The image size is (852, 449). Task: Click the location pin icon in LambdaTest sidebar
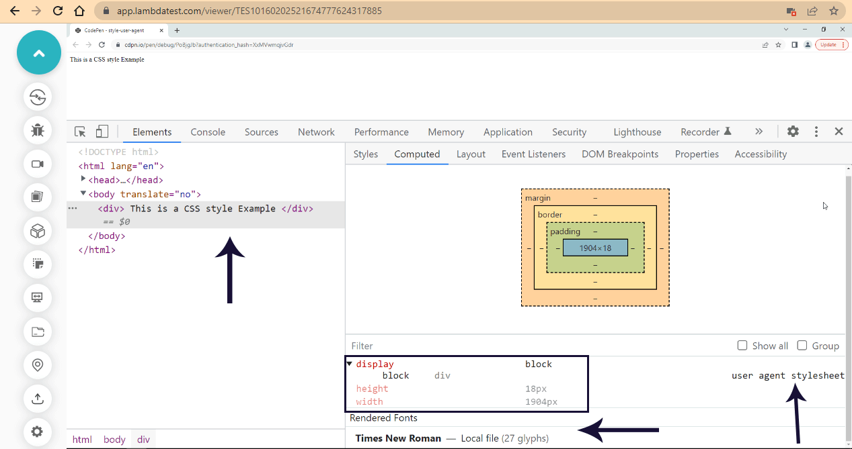[x=37, y=365]
